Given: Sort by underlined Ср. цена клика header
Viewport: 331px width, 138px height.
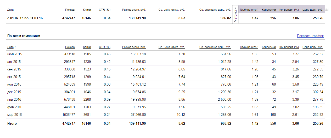Looking at the screenshot, I should click(172, 47).
